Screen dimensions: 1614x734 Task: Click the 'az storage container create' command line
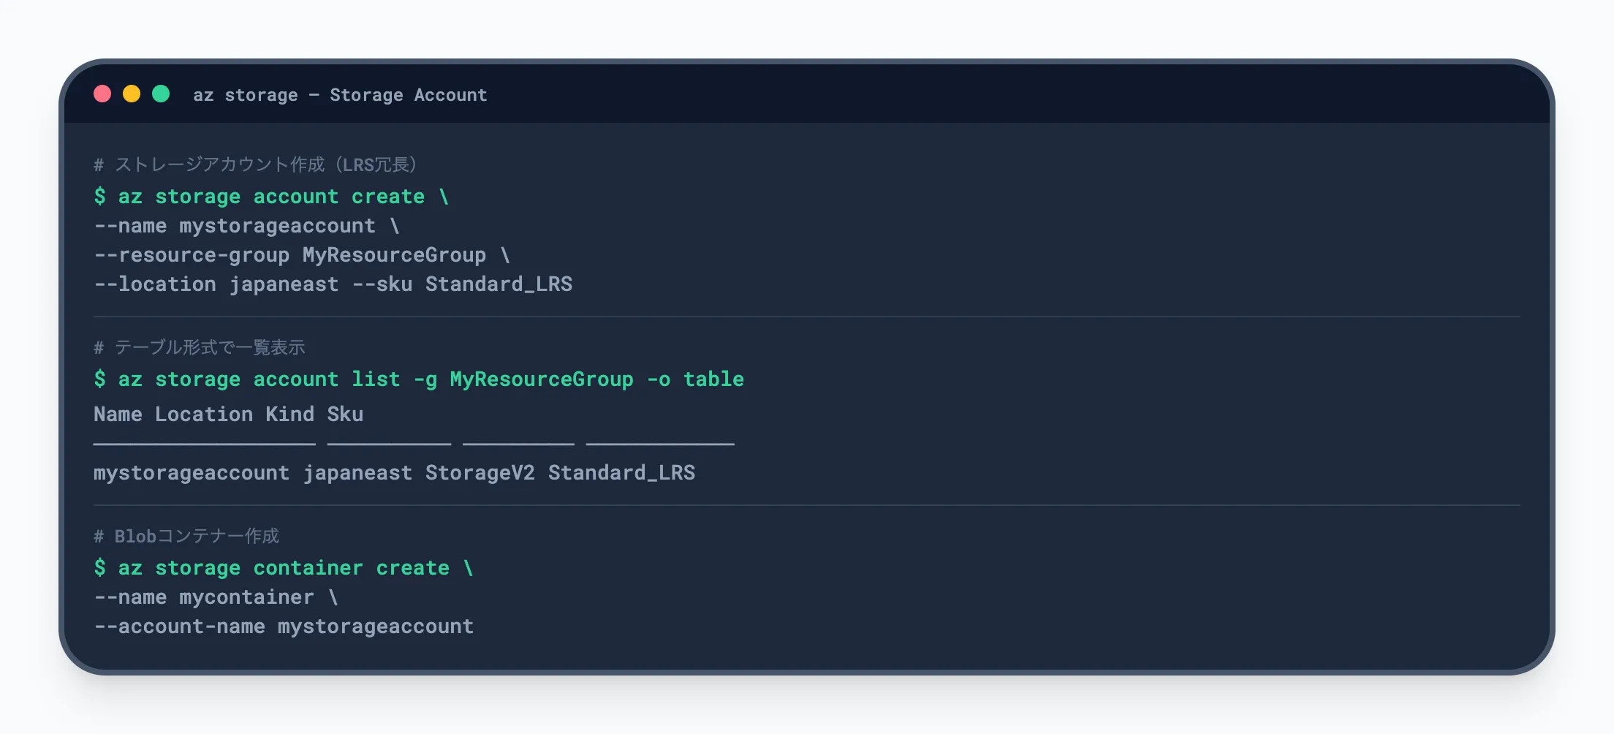tap(284, 568)
